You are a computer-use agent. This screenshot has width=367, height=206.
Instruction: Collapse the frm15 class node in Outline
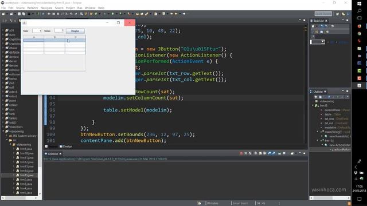[313, 105]
